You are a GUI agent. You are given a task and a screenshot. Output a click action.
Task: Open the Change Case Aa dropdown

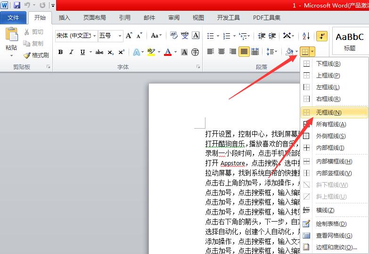[156, 36]
